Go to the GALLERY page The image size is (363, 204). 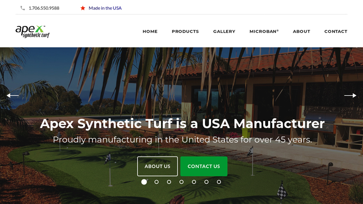click(x=224, y=31)
